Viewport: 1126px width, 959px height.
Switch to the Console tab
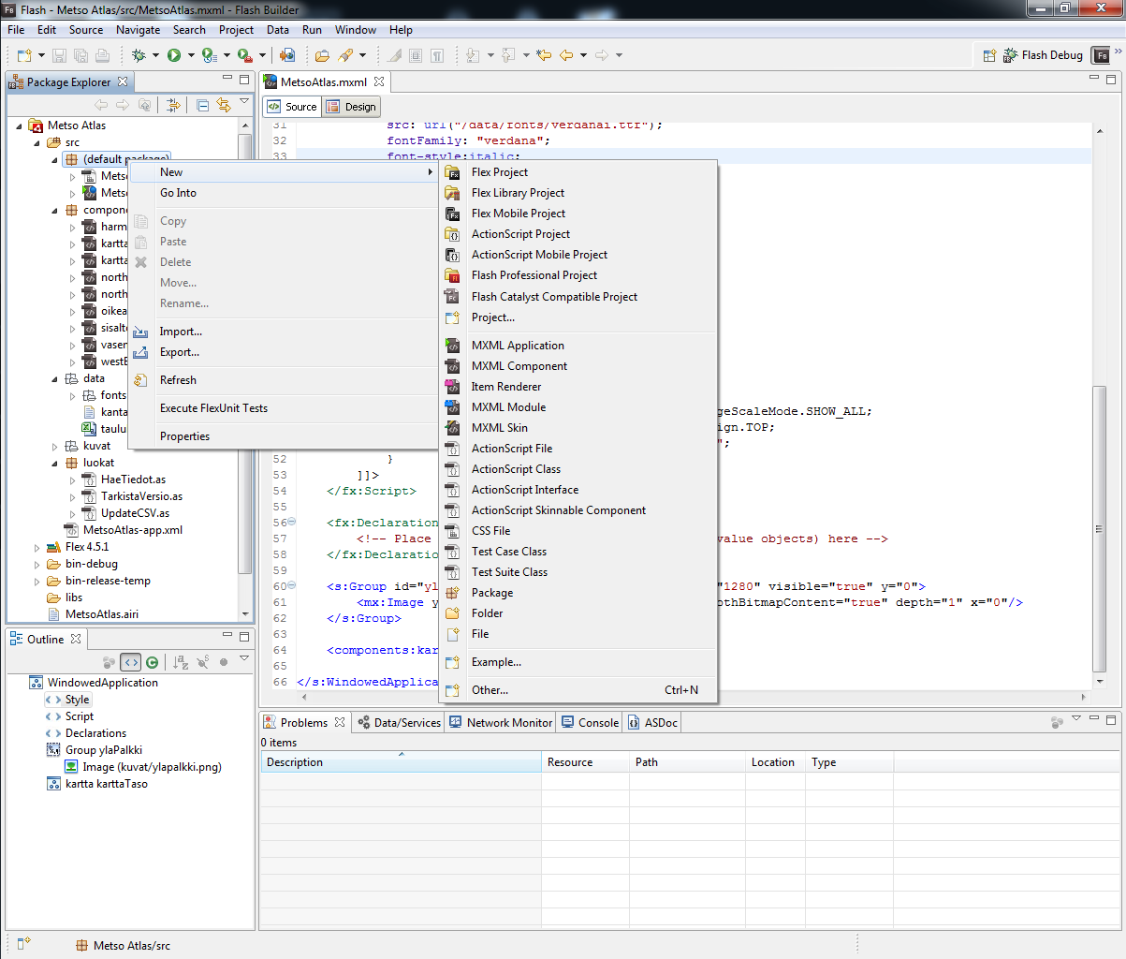tap(590, 723)
